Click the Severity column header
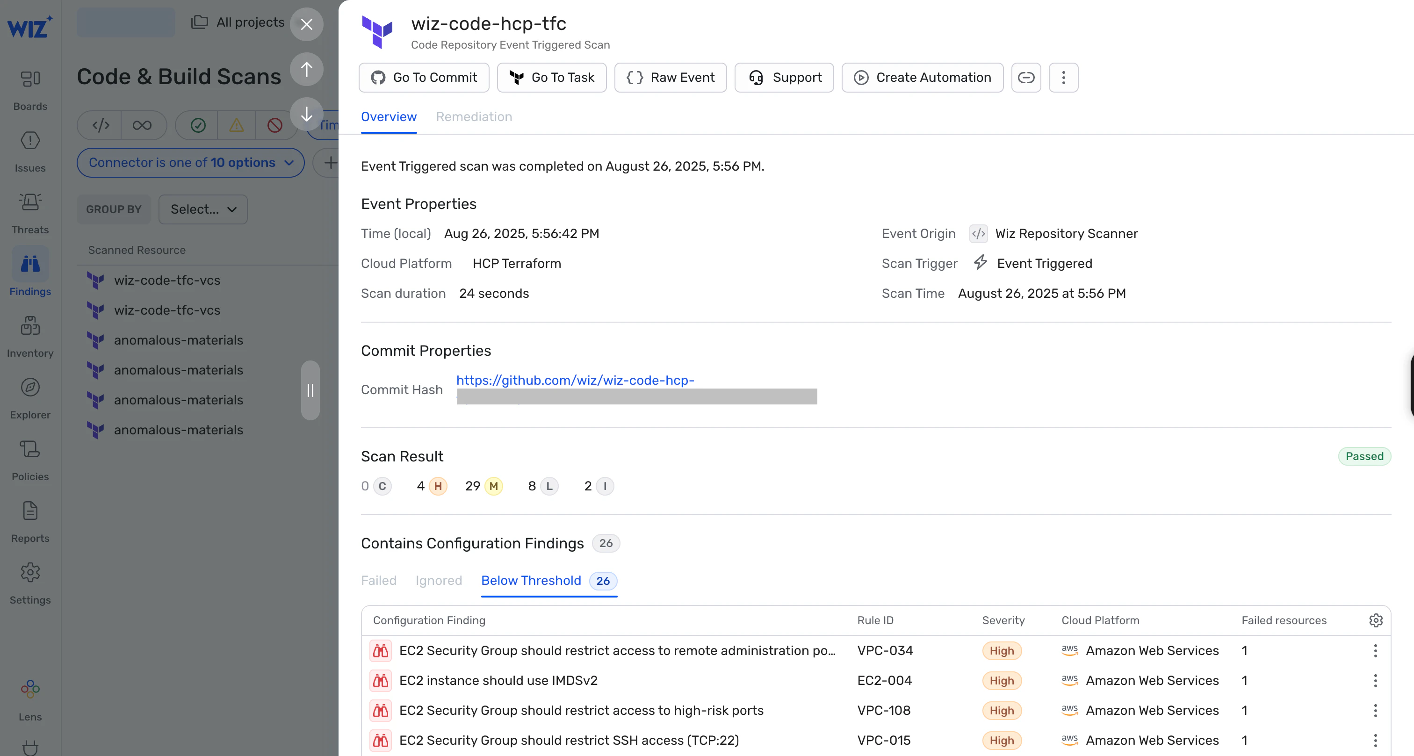The width and height of the screenshot is (1414, 756). (1003, 620)
